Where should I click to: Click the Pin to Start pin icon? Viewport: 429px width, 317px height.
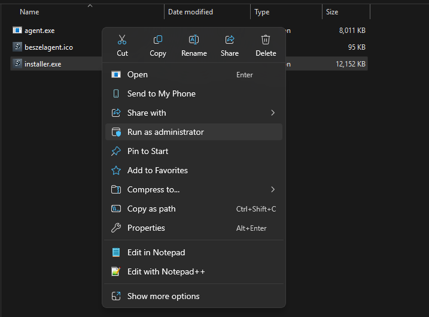tap(116, 152)
